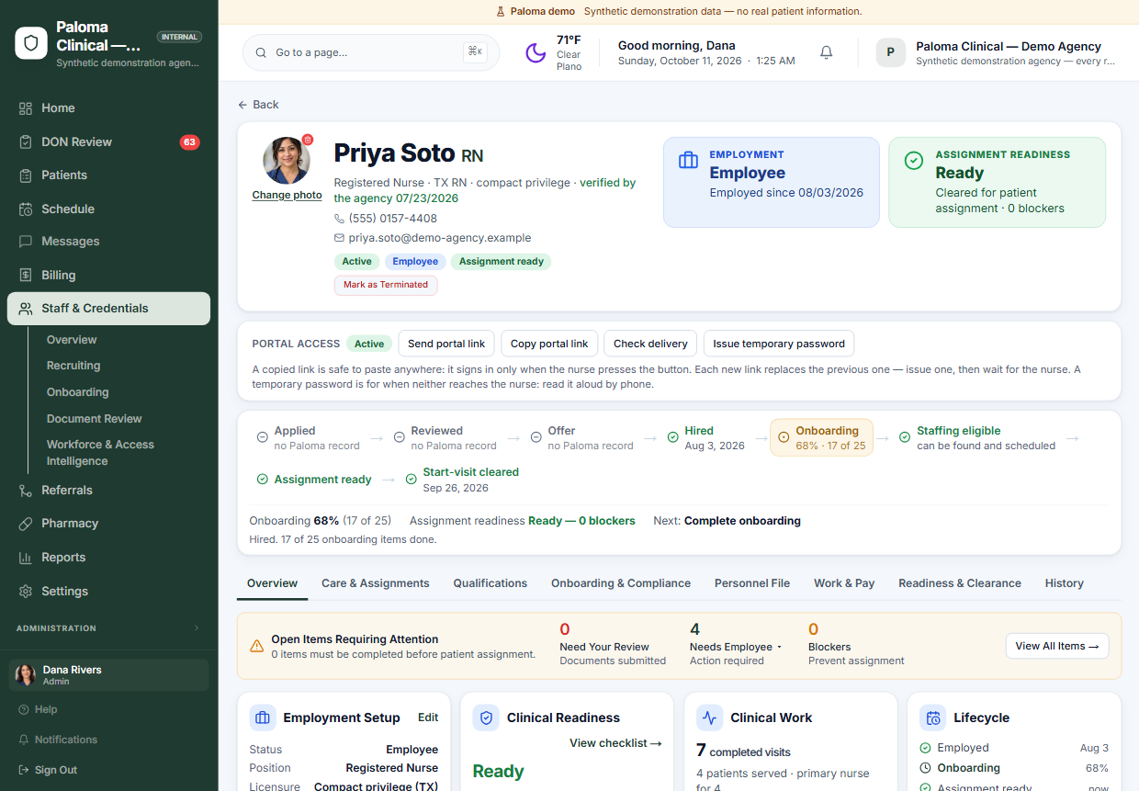
Task: Click the Paloma shield logo icon
Action: click(31, 43)
